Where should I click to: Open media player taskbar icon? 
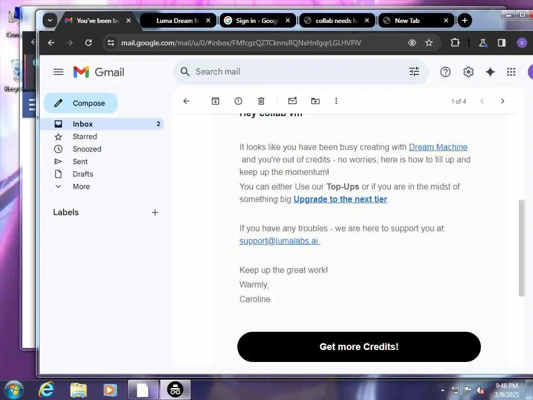coord(110,390)
